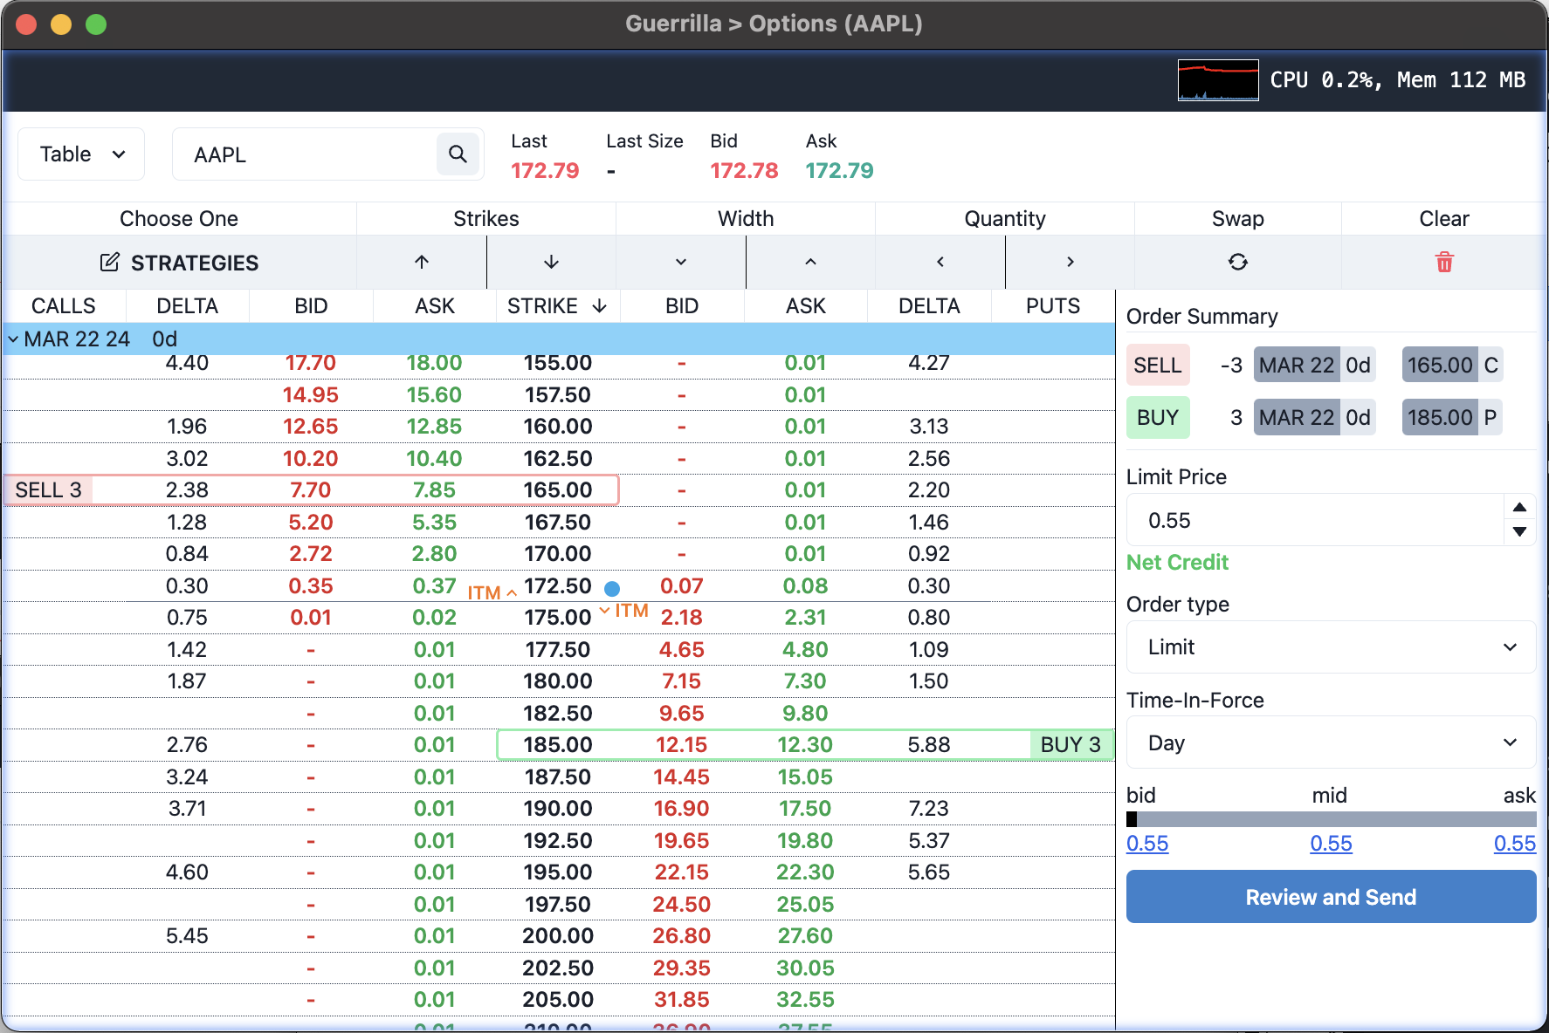Click the bid-mid-ask price slider
This screenshot has height=1033, width=1549.
(1331, 819)
